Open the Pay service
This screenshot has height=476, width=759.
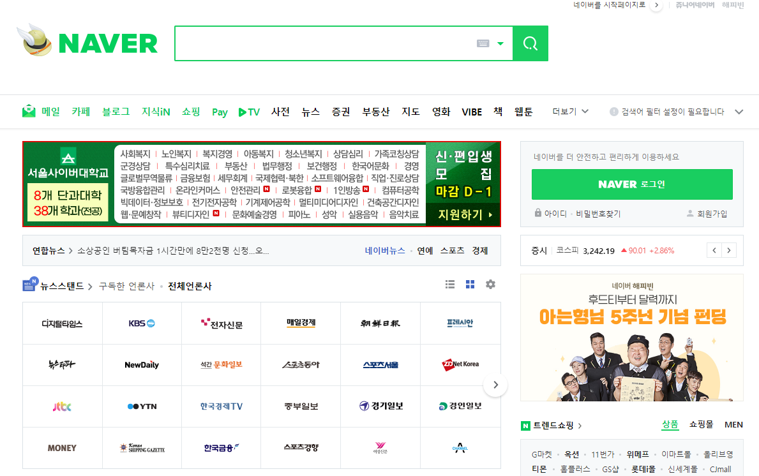220,112
